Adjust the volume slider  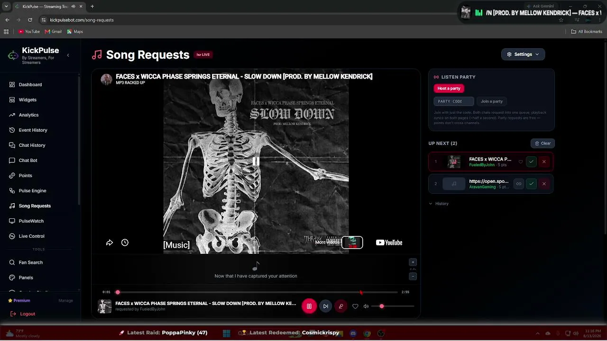[x=393, y=306]
